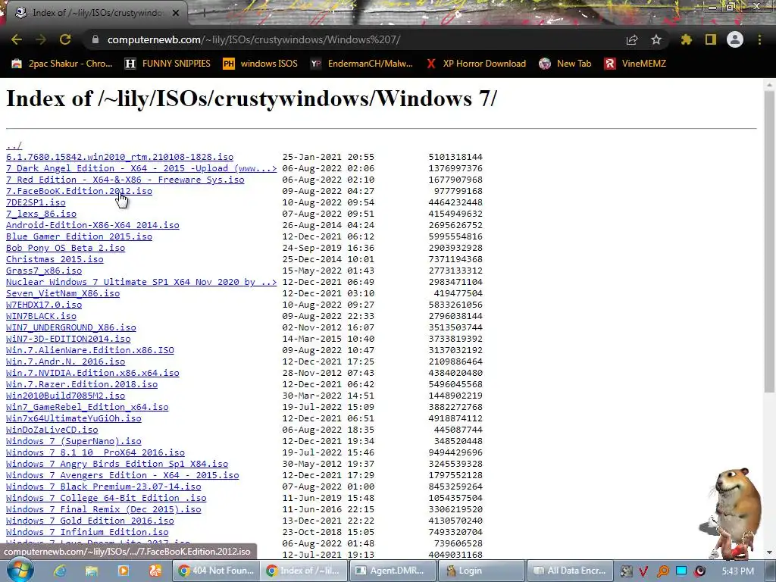The width and height of the screenshot is (776, 582).
Task: Go back using the browser back arrow
Action: (x=17, y=39)
